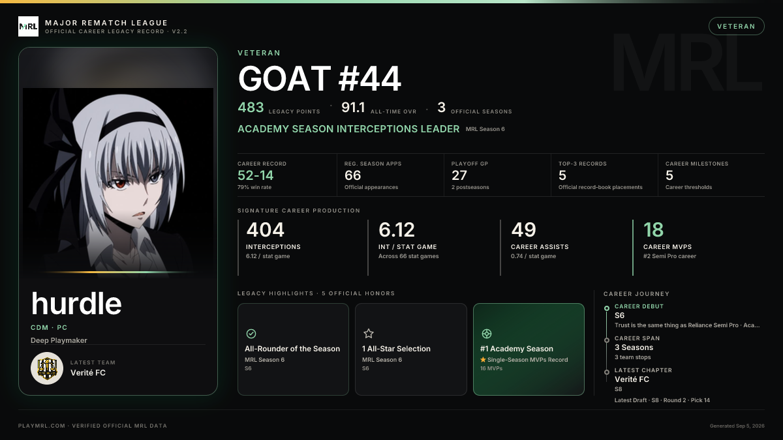The width and height of the screenshot is (783, 440).
Task: Click the VETERAN badge in the top-right corner
Action: [x=736, y=26]
